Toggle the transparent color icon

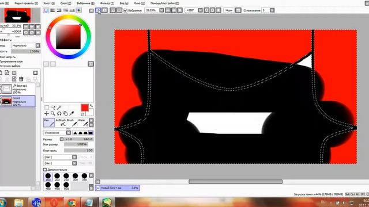coord(82,114)
